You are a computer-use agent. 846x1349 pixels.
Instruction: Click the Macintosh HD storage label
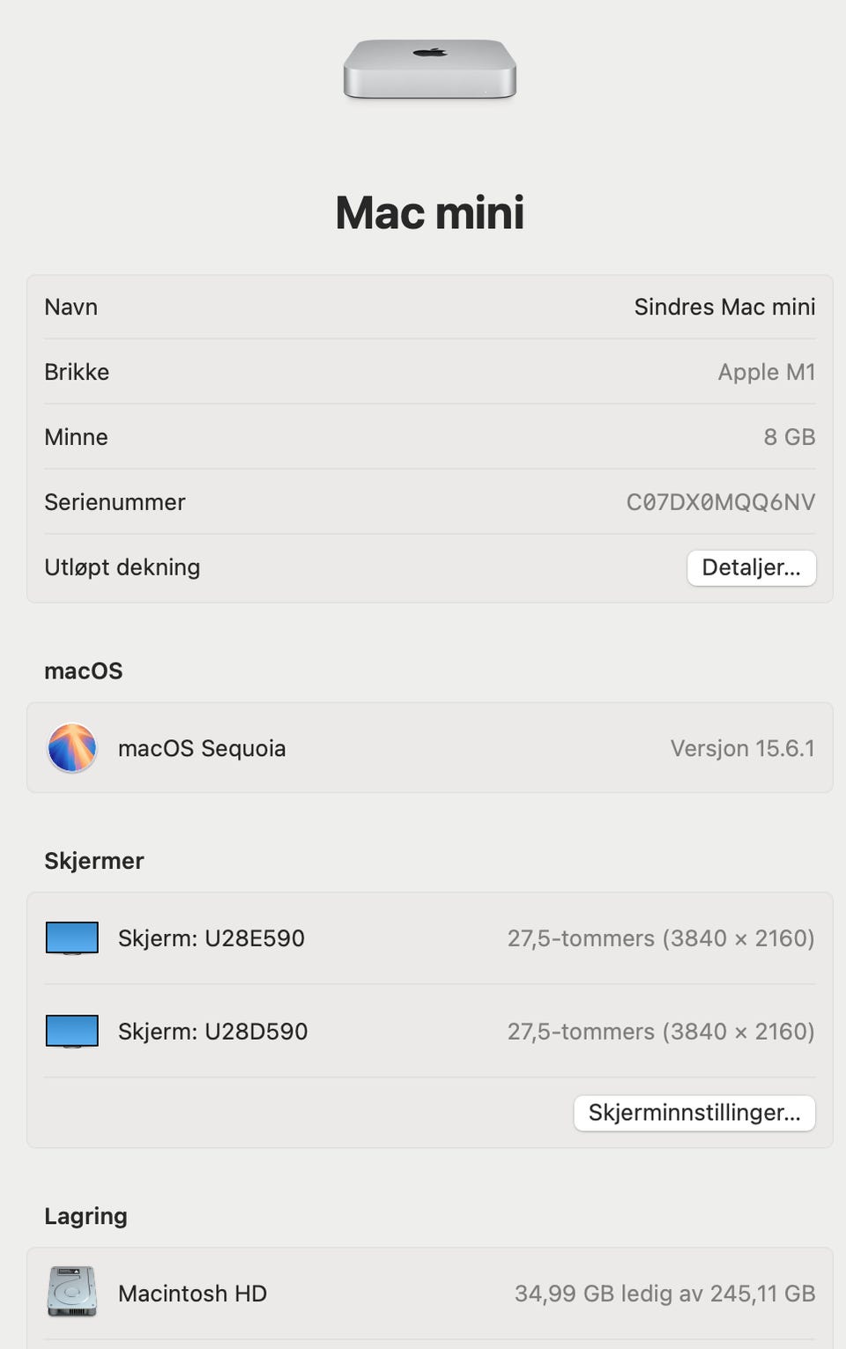(x=192, y=1293)
